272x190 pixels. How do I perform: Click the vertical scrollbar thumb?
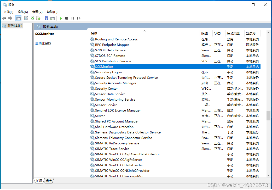click(x=268, y=116)
